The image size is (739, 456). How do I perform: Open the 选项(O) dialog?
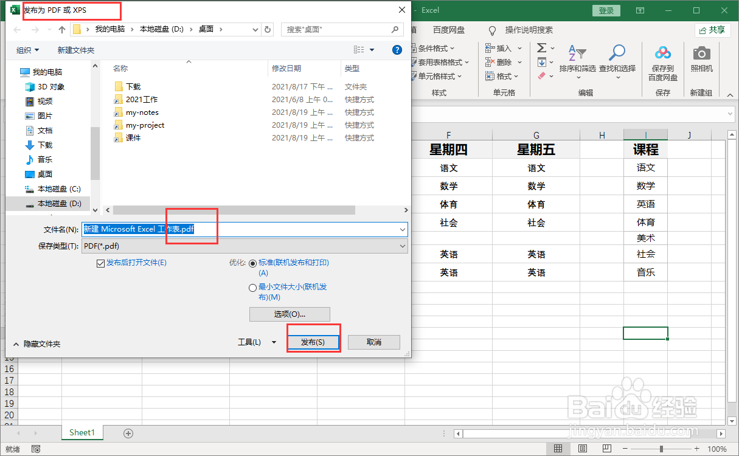tap(289, 314)
